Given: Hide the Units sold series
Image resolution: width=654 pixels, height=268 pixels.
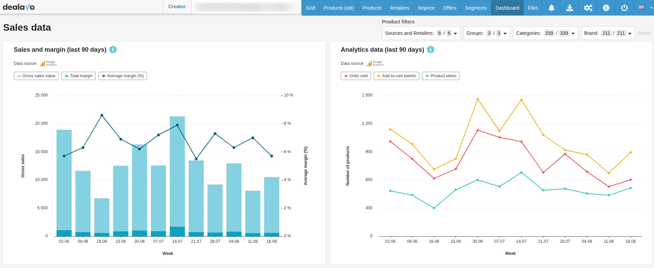Looking at the screenshot, I should pyautogui.click(x=355, y=76).
